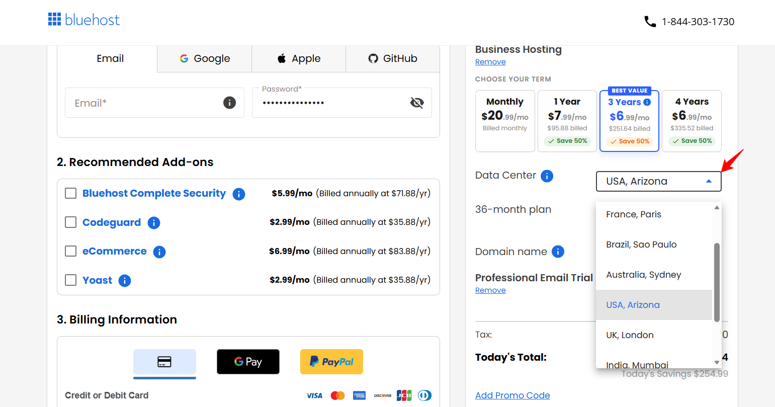Open info icon next to Yoast
775x407 pixels.
[x=125, y=280]
